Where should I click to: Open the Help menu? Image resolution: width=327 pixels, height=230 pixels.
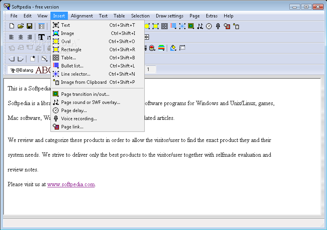228,16
